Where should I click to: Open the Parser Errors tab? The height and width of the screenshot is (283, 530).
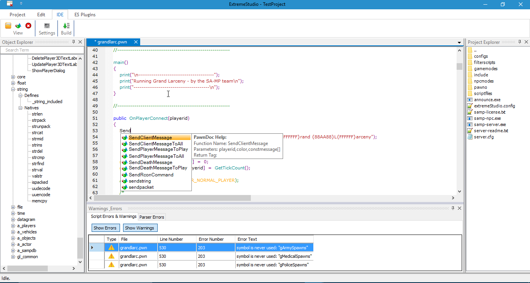click(x=152, y=217)
